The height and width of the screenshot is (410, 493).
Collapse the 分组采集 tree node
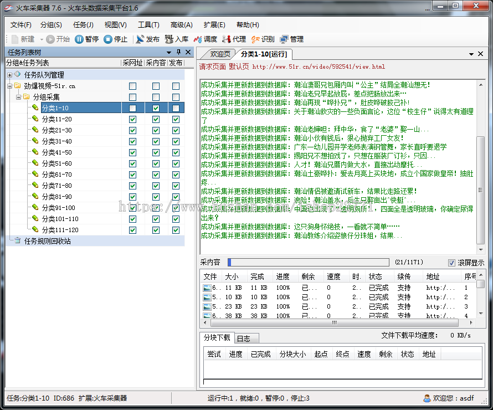pos(18,97)
